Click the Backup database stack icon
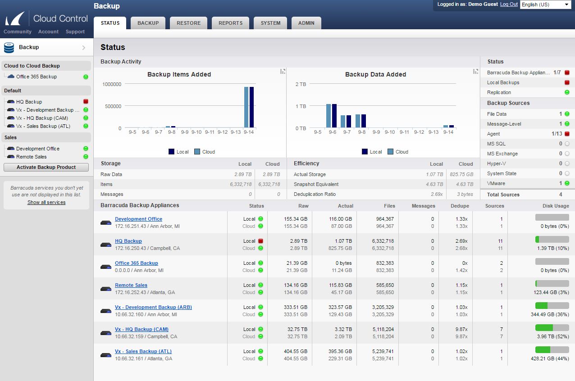 (9, 47)
